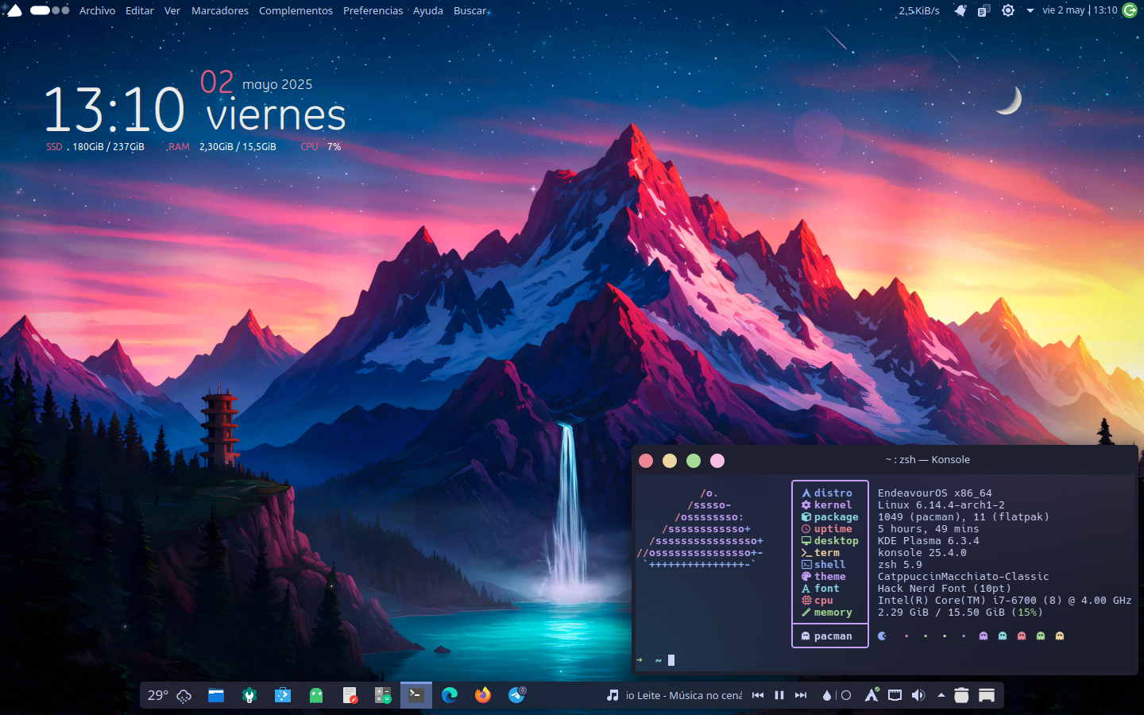Click the CPU 7% readout on desktop

pyautogui.click(x=321, y=147)
